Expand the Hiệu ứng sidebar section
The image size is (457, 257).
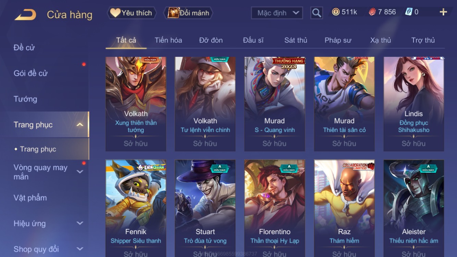80,223
